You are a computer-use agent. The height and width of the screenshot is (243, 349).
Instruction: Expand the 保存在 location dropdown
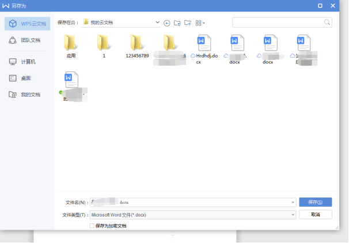pos(158,22)
